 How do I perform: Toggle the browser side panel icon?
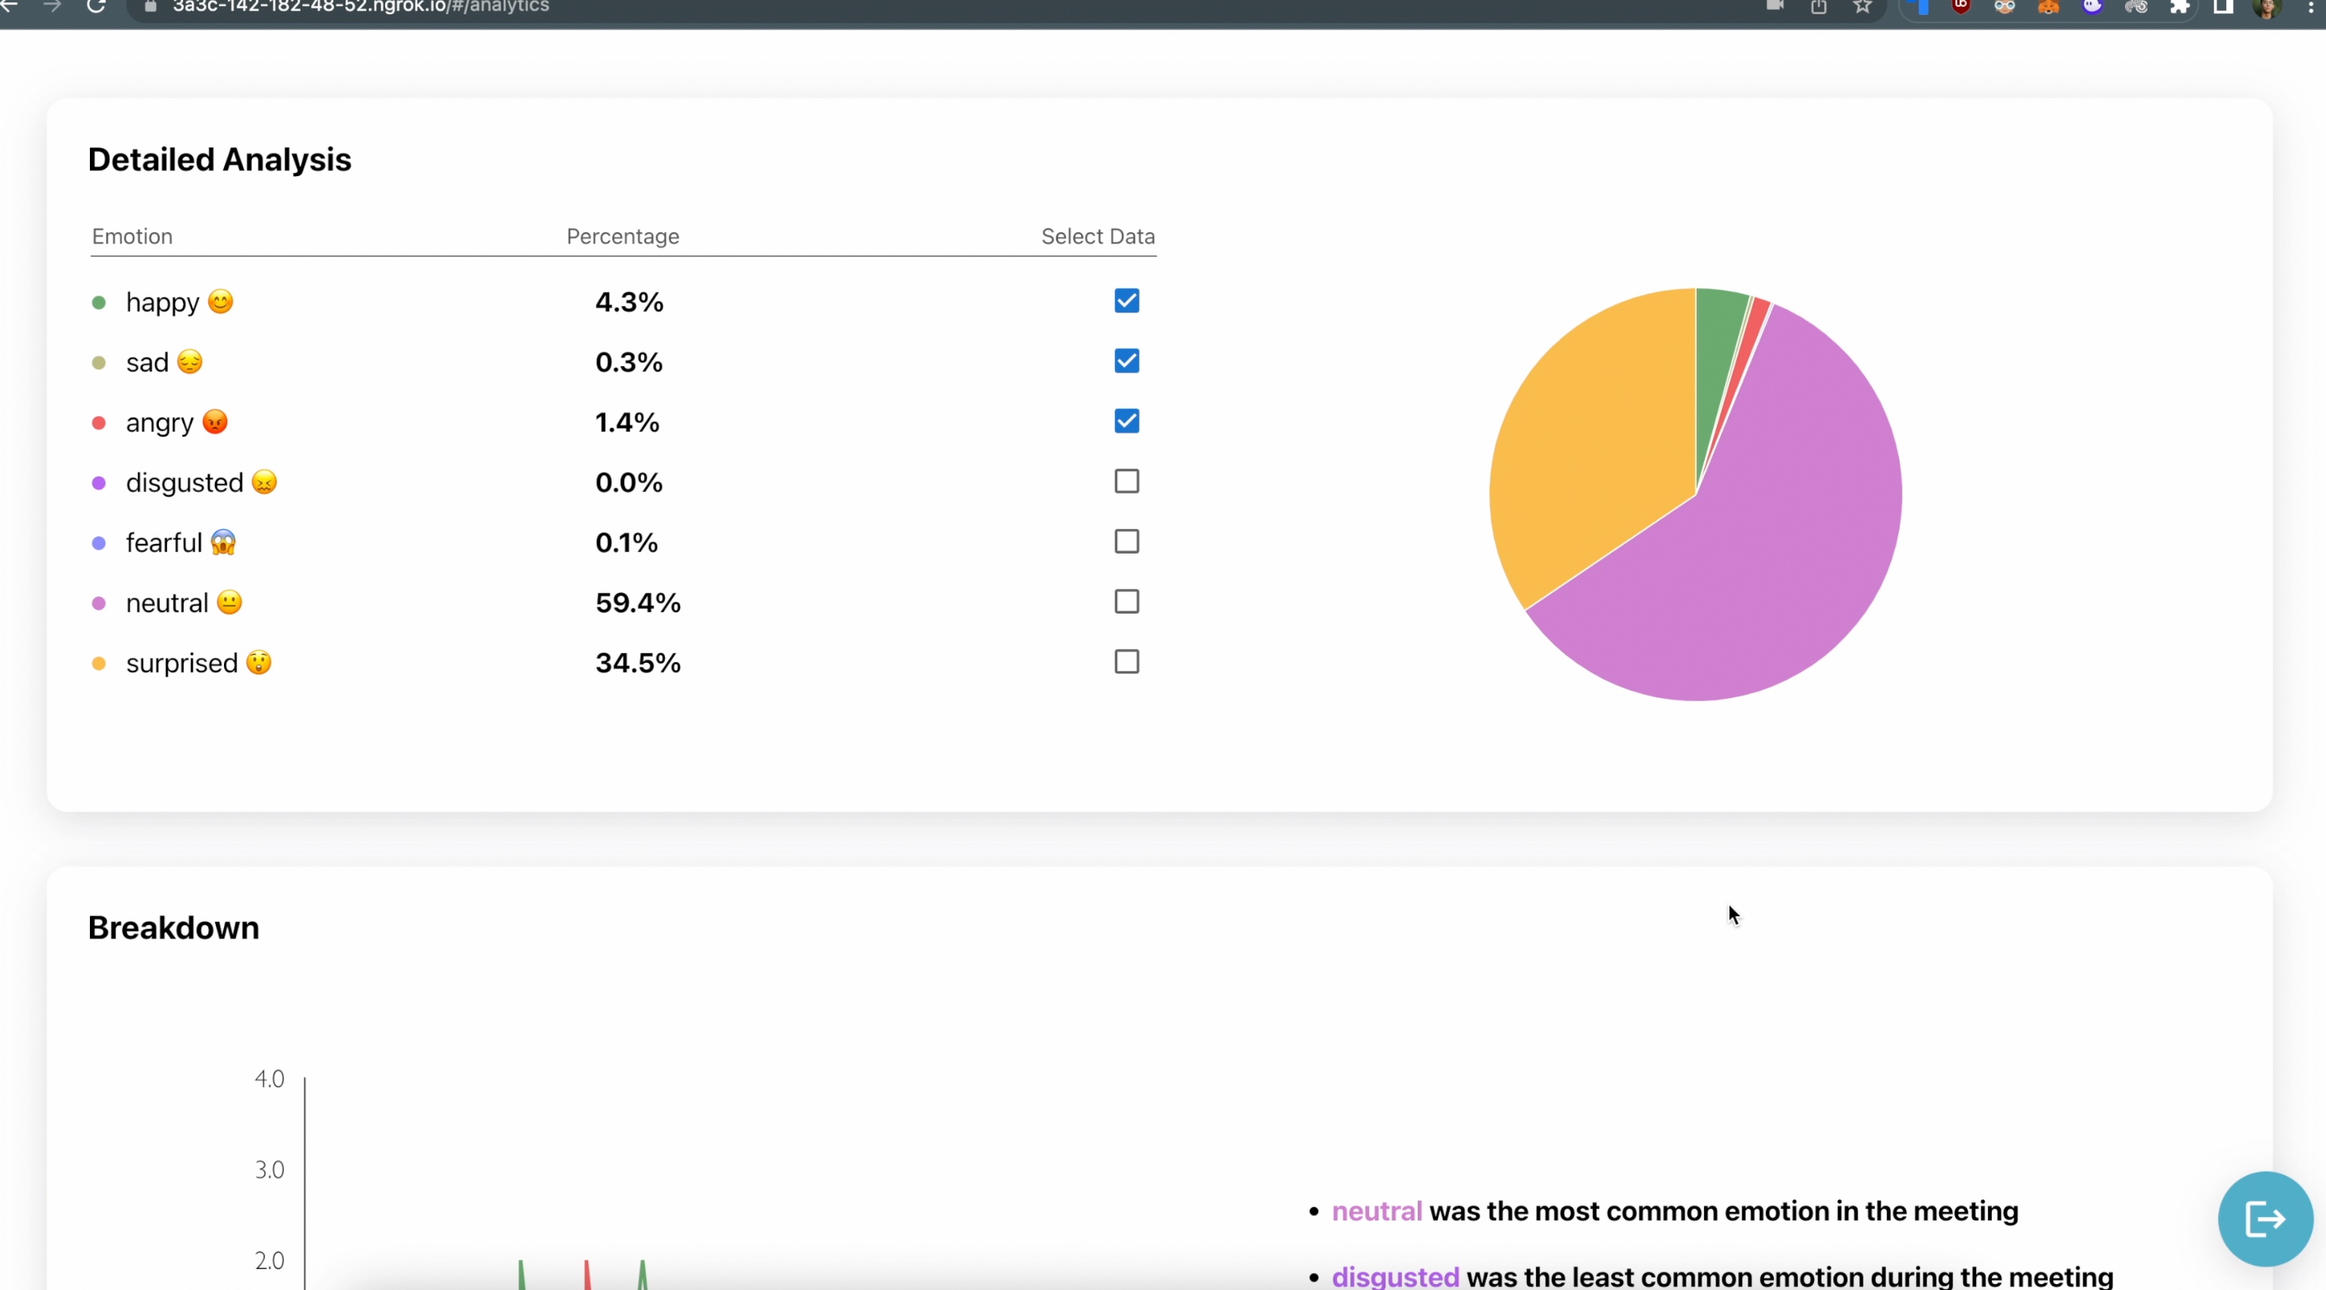(2223, 7)
